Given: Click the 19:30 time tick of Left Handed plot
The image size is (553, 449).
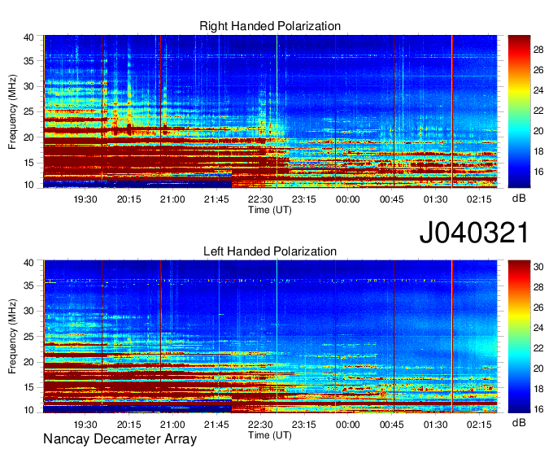Looking at the screenshot, I should pos(85,425).
